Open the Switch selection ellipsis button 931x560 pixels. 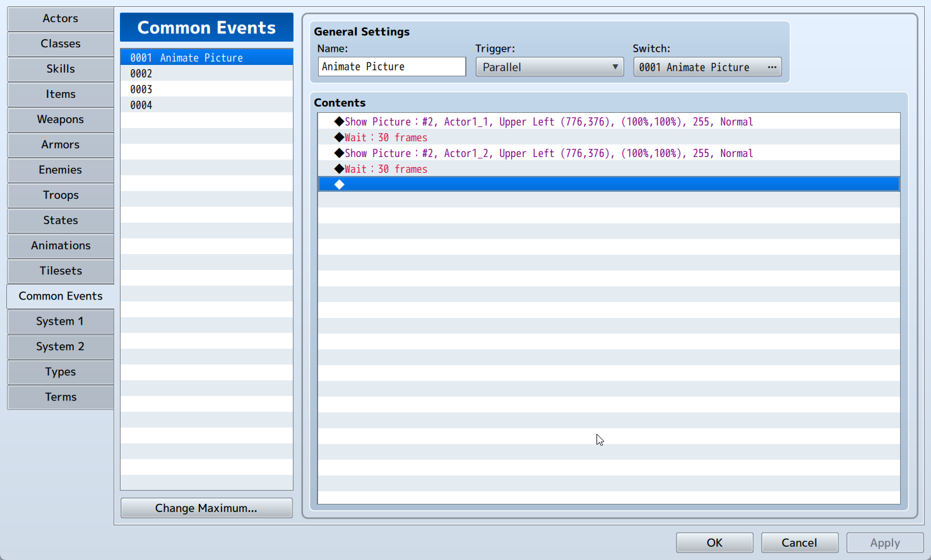tap(771, 67)
